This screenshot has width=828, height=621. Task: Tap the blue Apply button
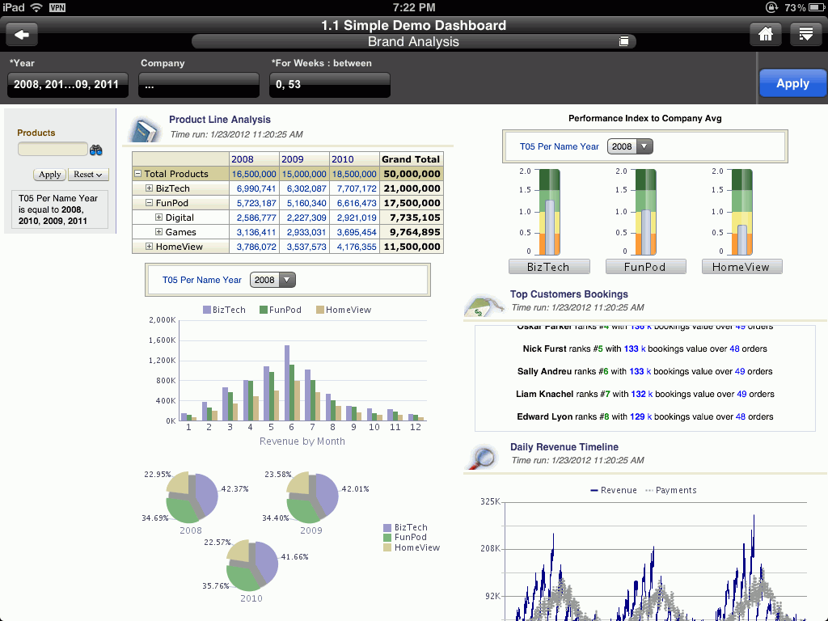pyautogui.click(x=792, y=83)
